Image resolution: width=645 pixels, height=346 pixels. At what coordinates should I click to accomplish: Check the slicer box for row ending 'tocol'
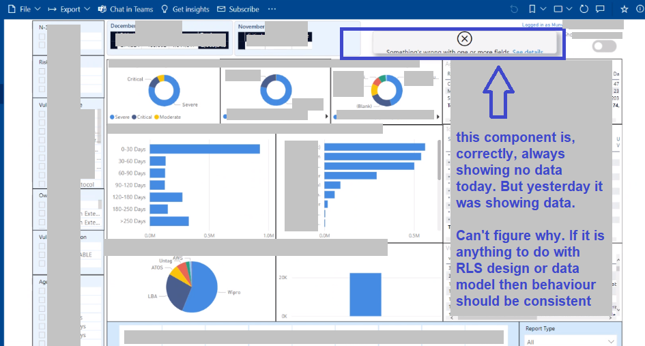[42, 184]
